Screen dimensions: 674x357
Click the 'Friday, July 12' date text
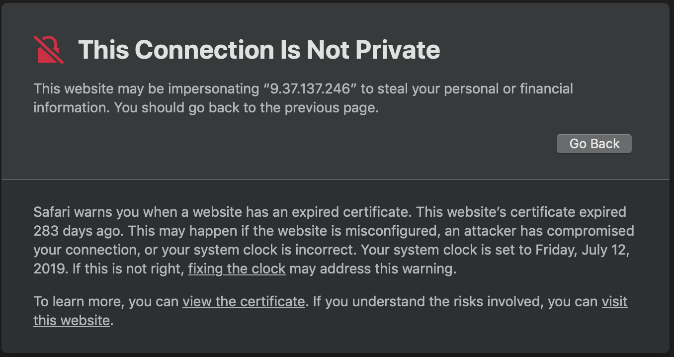tap(583, 250)
